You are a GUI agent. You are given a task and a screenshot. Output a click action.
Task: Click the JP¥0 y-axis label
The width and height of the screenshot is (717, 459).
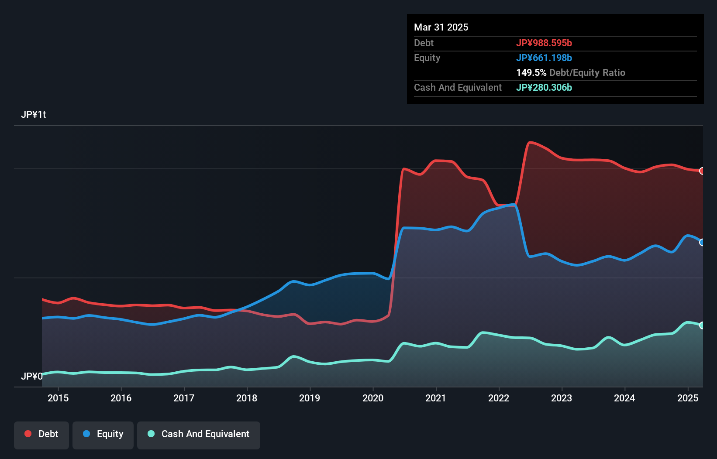coord(32,376)
